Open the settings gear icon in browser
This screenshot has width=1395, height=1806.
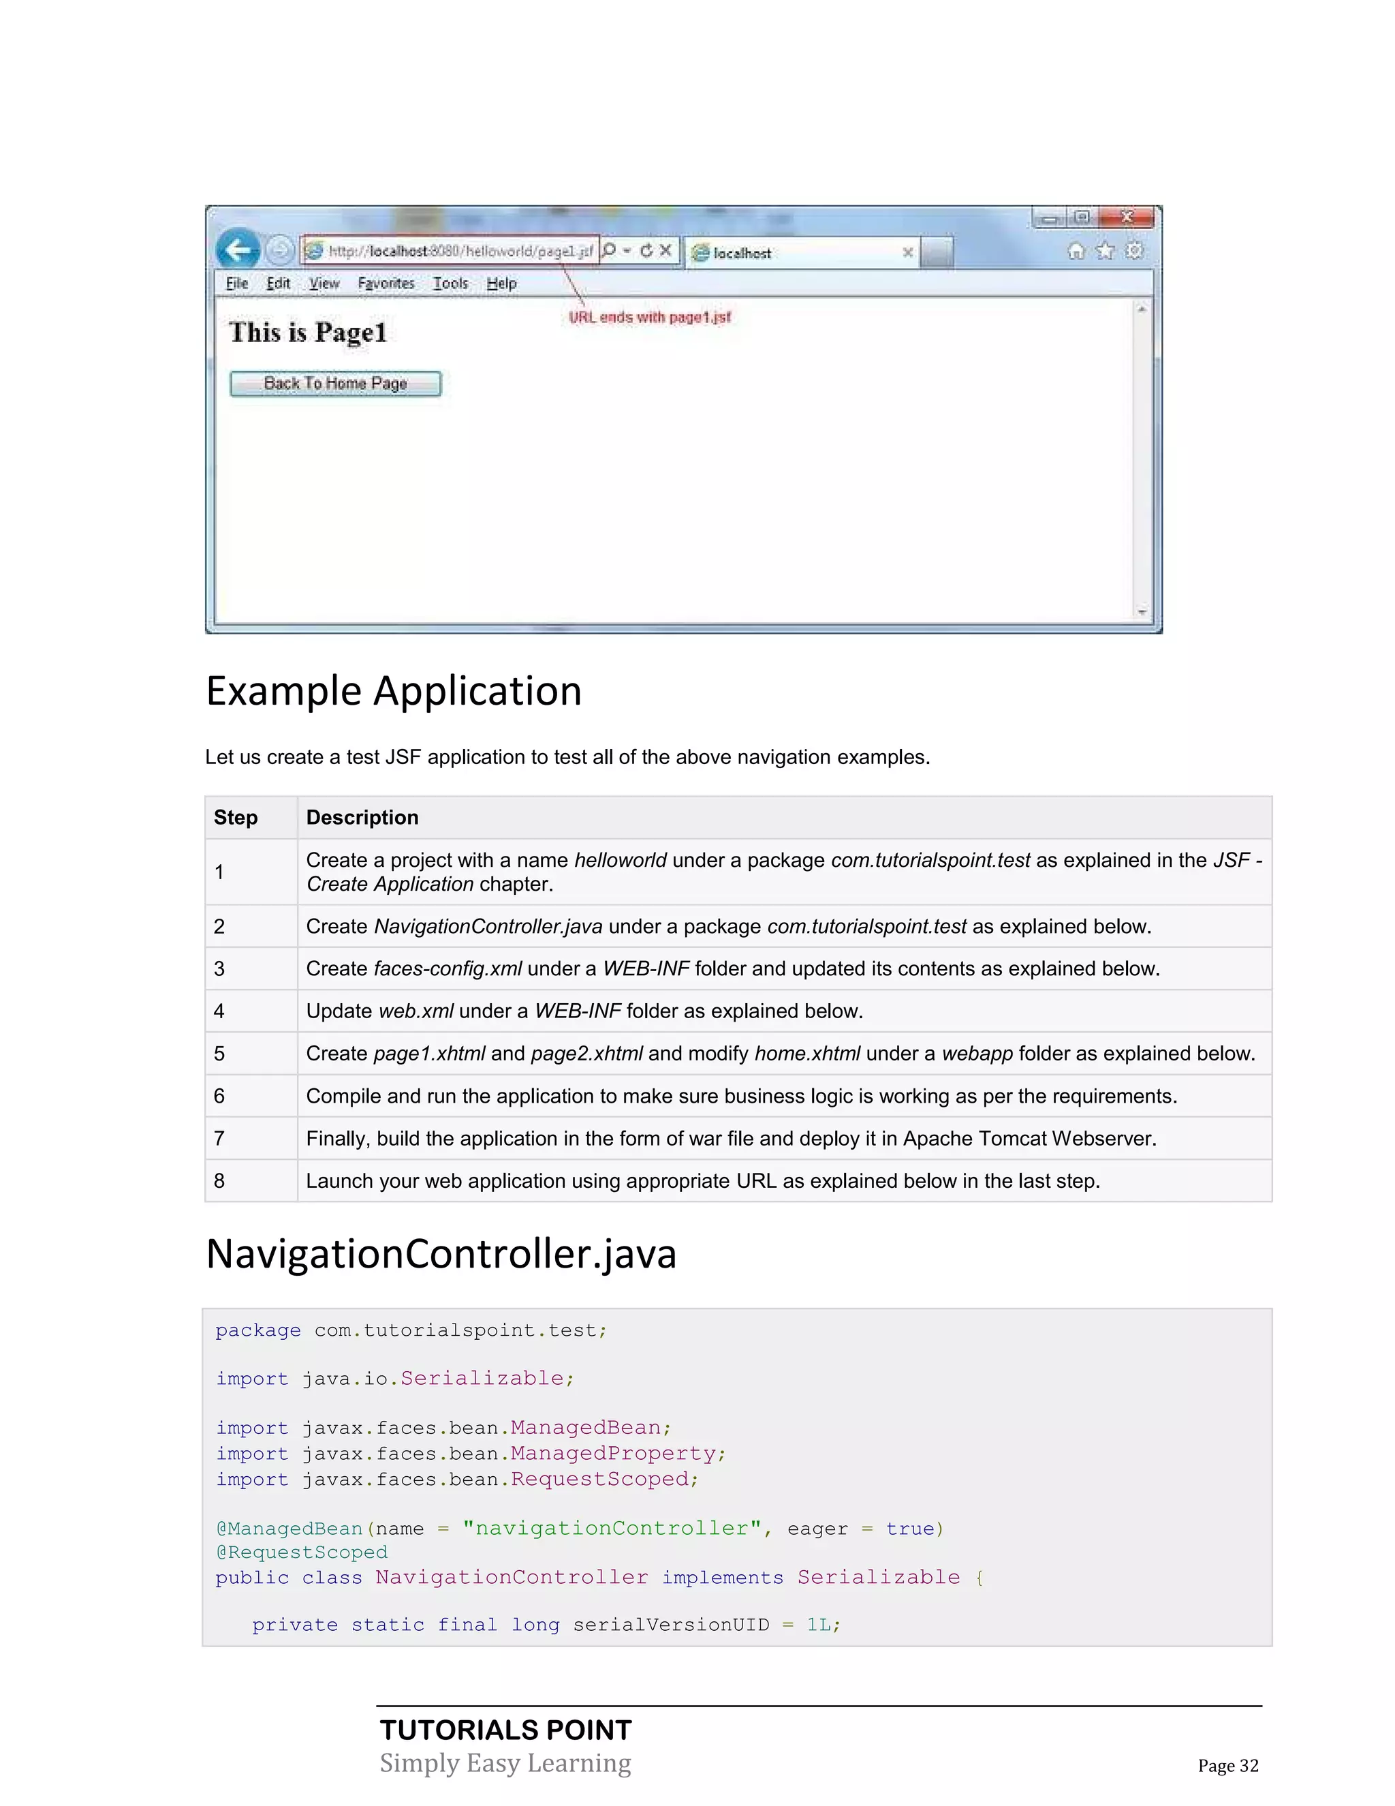(x=1135, y=251)
